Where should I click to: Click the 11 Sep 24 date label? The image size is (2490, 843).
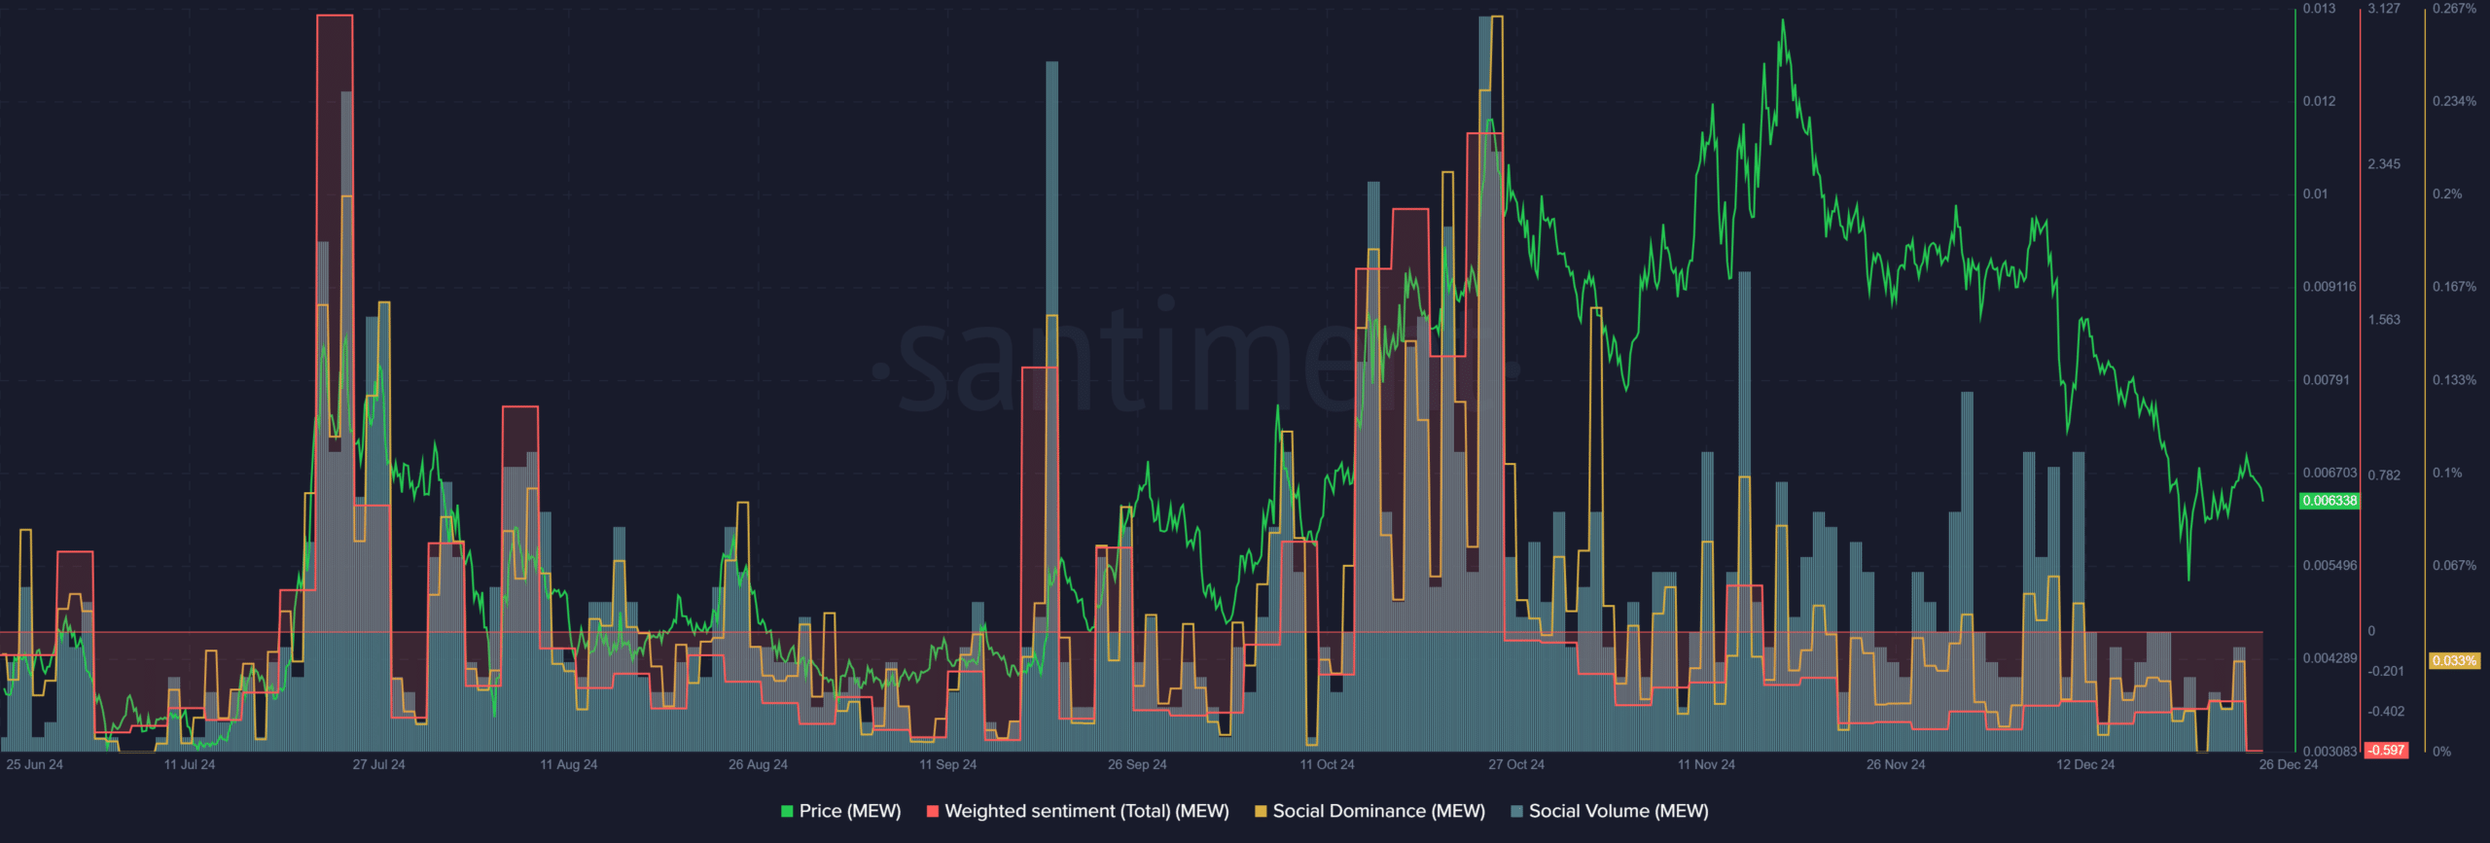point(947,764)
